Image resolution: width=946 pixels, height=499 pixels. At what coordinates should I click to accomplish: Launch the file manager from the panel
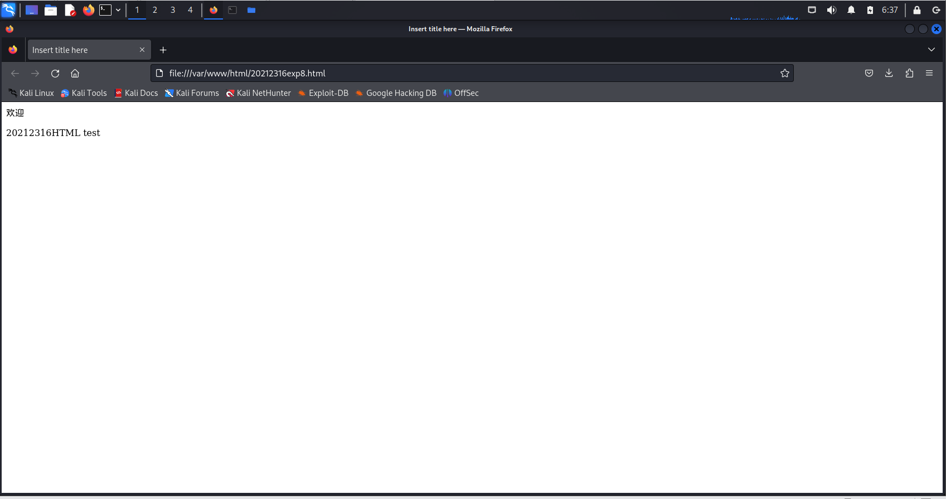51,10
